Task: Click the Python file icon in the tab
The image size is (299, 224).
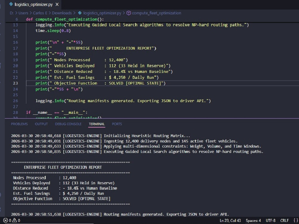Action: pyautogui.click(x=11, y=4)
